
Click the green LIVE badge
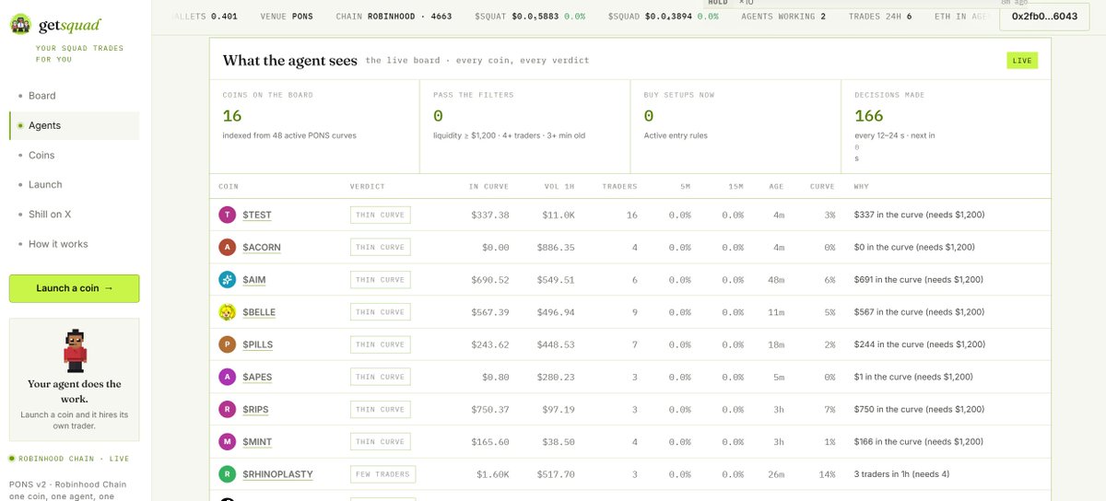tap(1022, 61)
